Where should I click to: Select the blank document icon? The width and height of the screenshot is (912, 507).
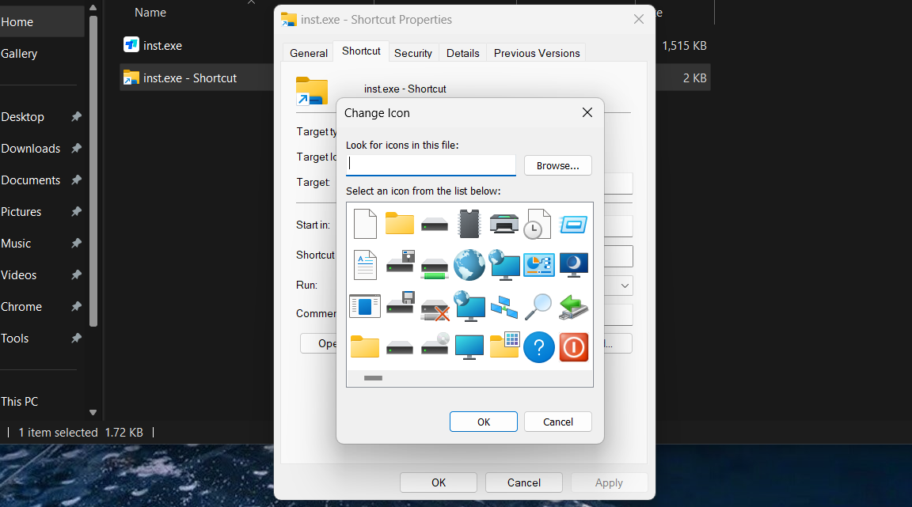(365, 224)
